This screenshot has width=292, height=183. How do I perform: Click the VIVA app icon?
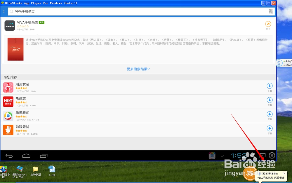(10, 26)
